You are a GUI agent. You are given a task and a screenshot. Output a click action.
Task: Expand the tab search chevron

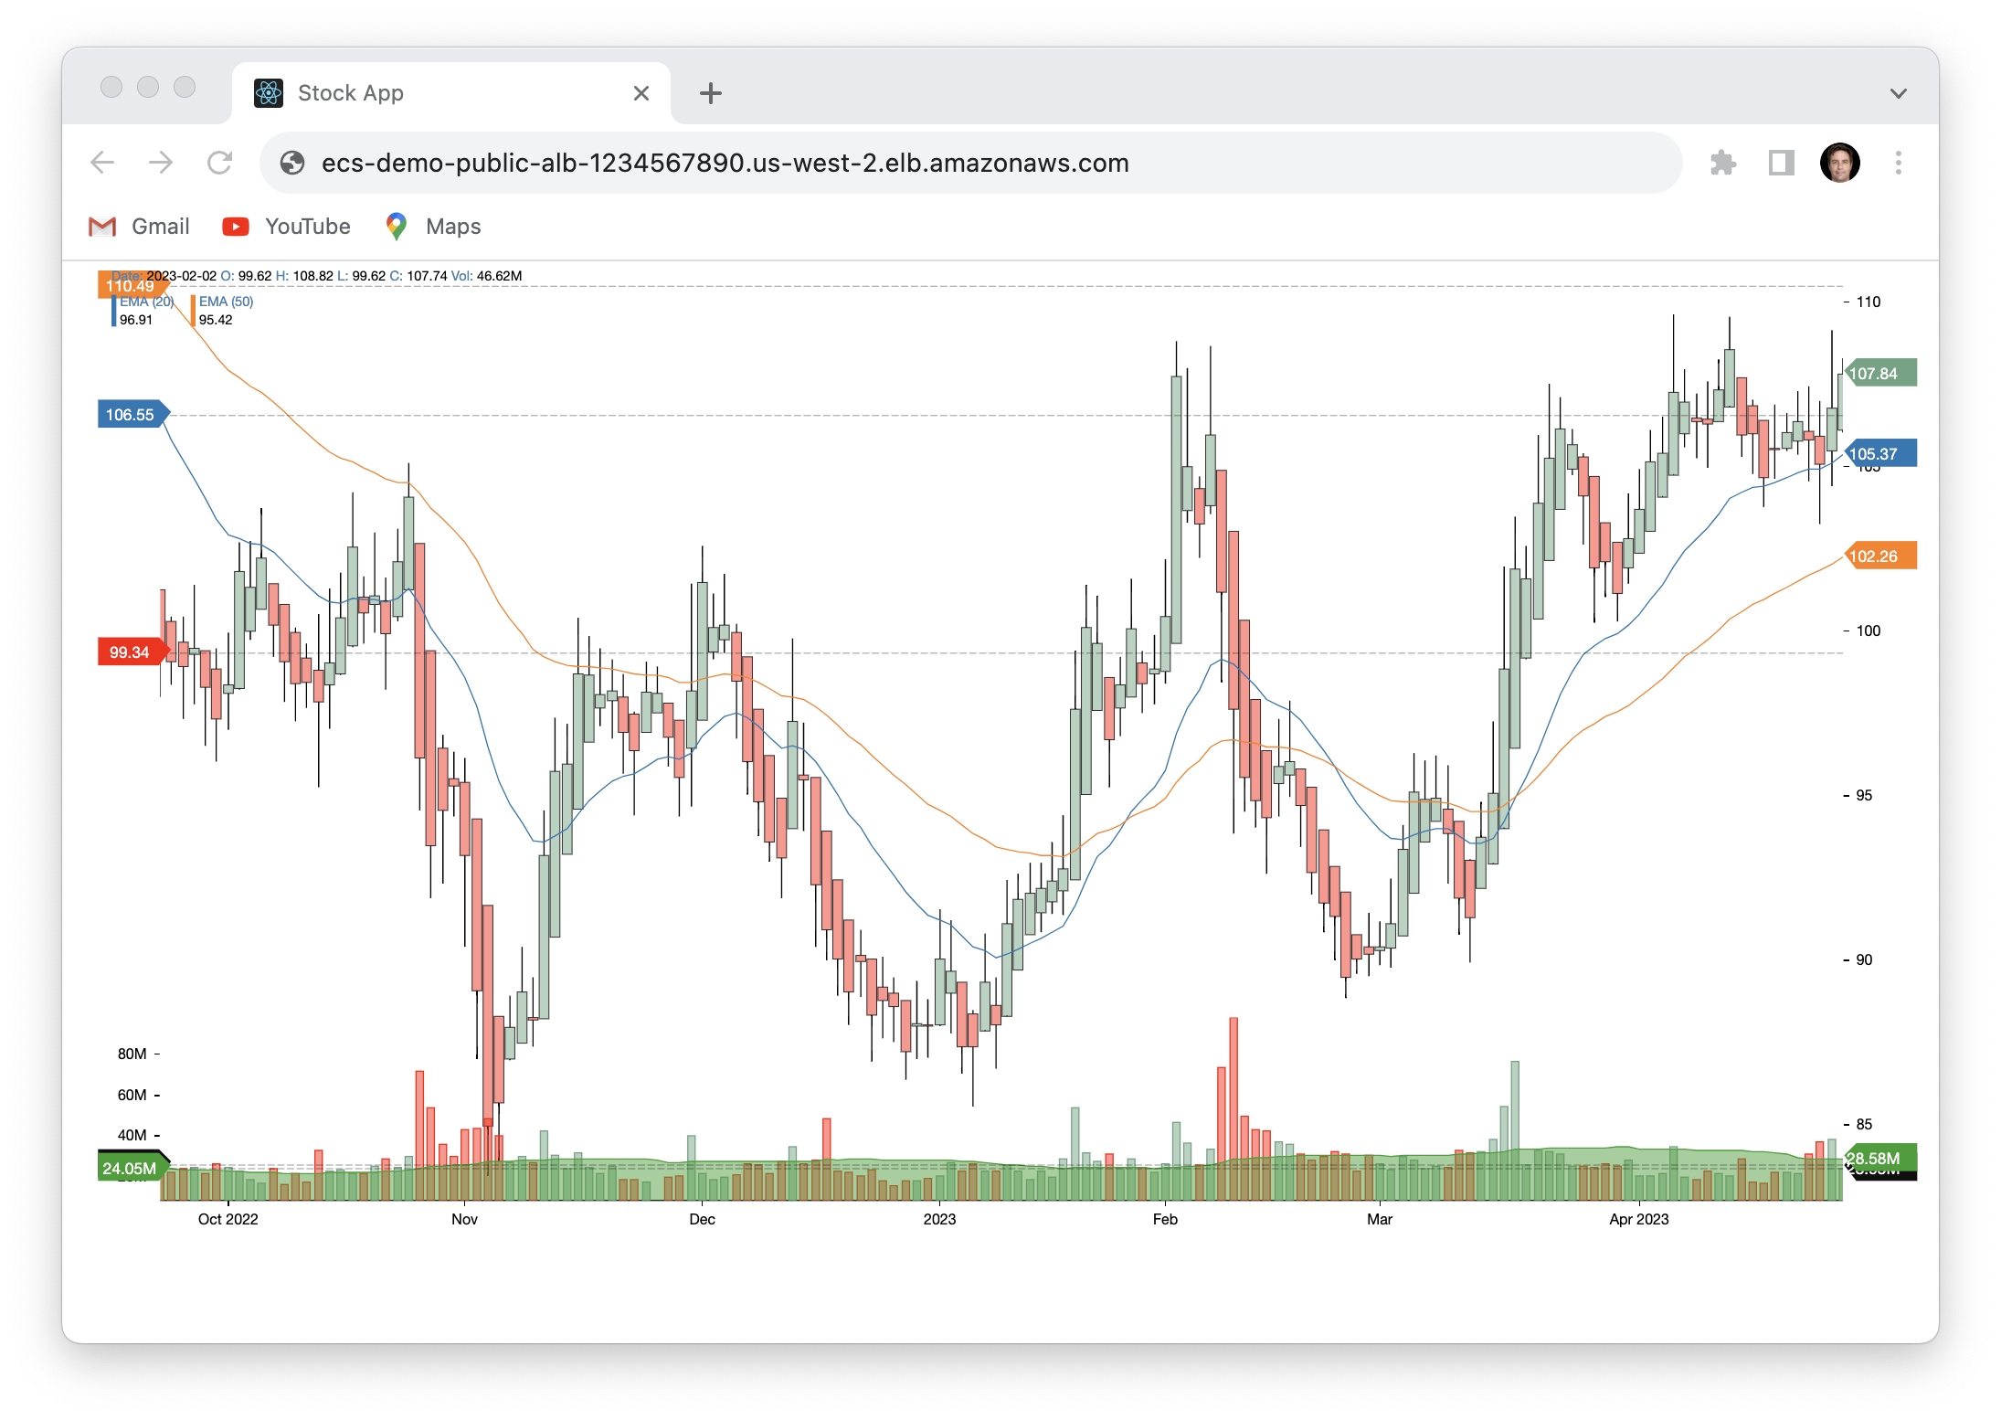pos(1898,93)
